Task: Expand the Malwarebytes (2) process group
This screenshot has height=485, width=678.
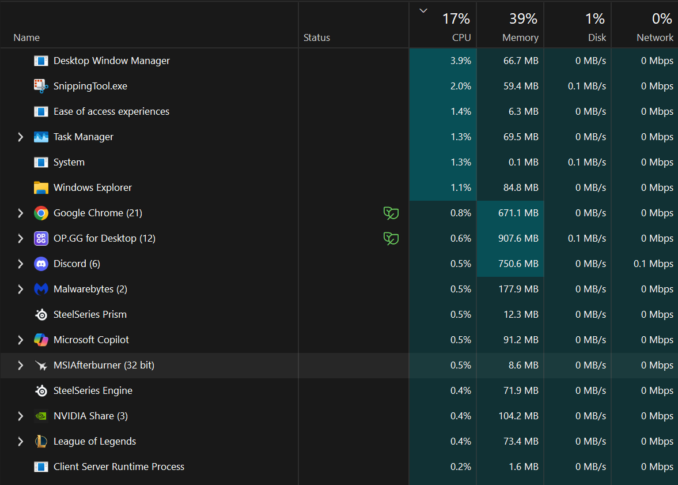Action: point(20,289)
